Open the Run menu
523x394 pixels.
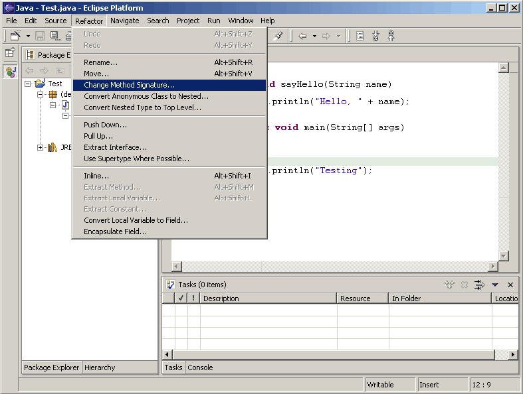click(214, 21)
